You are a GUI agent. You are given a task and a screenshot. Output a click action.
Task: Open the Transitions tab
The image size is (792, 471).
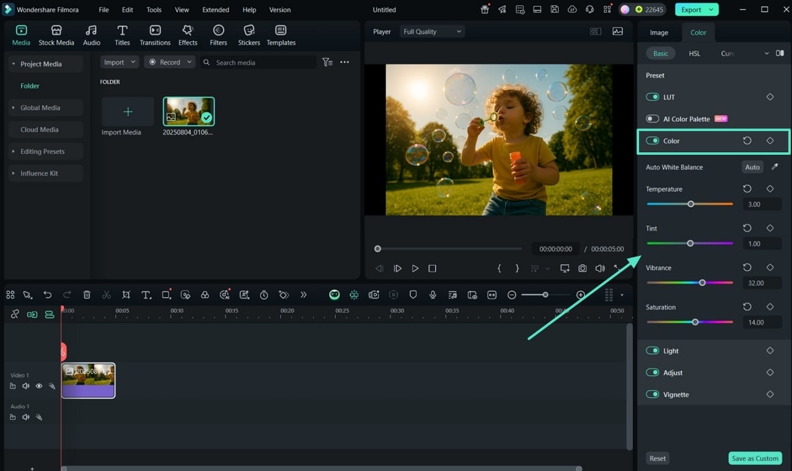155,35
